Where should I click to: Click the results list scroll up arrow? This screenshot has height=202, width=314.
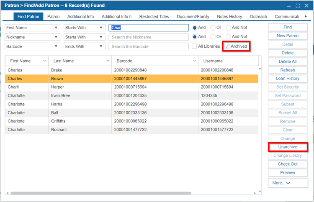pos(260,69)
